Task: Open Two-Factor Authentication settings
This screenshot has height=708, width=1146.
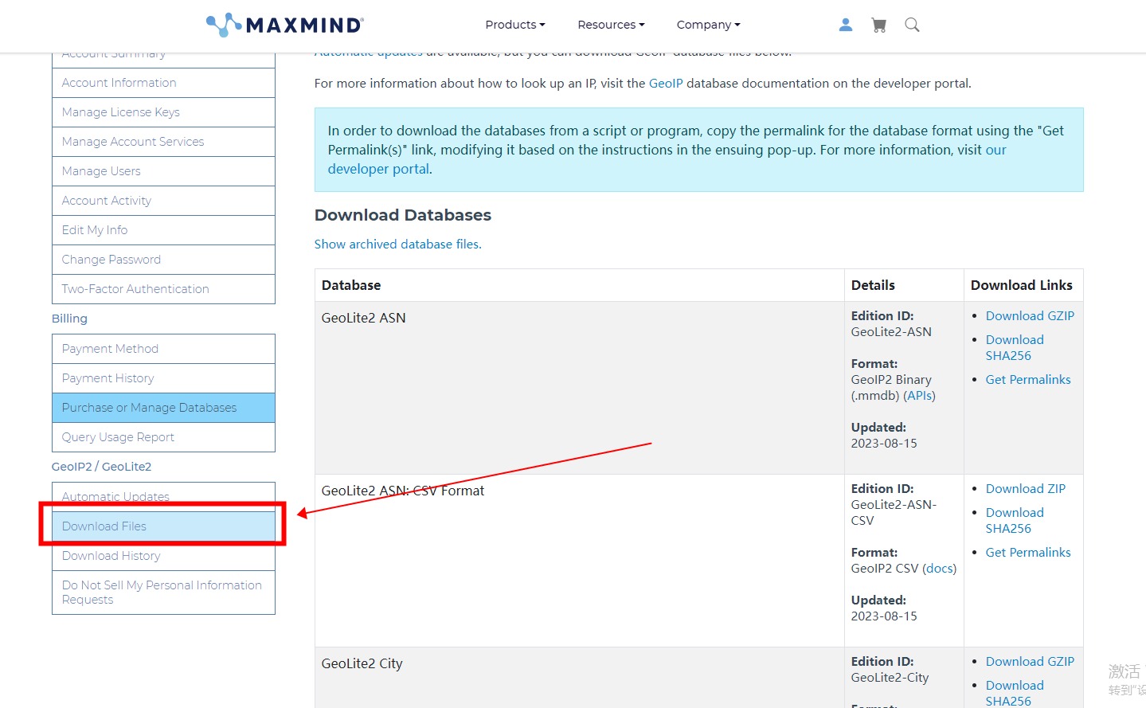Action: pyautogui.click(x=163, y=289)
